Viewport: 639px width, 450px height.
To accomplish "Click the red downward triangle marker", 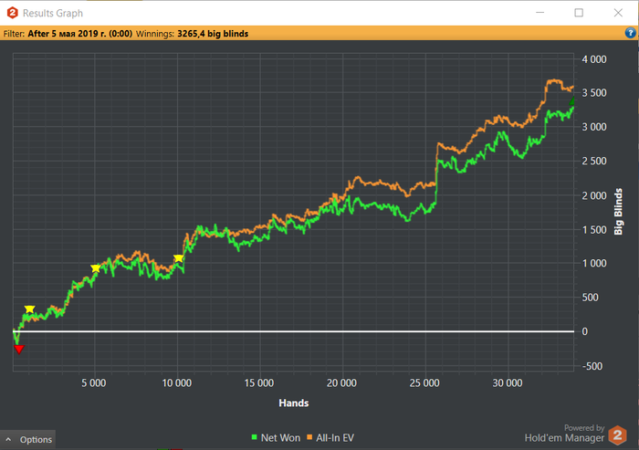I will 19,349.
